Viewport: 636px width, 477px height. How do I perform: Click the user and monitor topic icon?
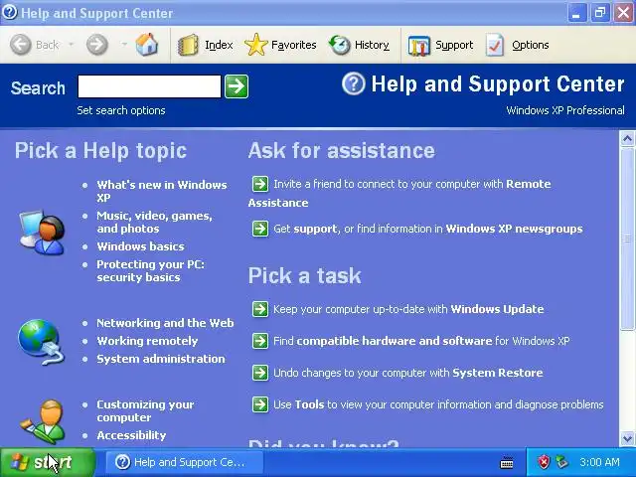coord(42,233)
